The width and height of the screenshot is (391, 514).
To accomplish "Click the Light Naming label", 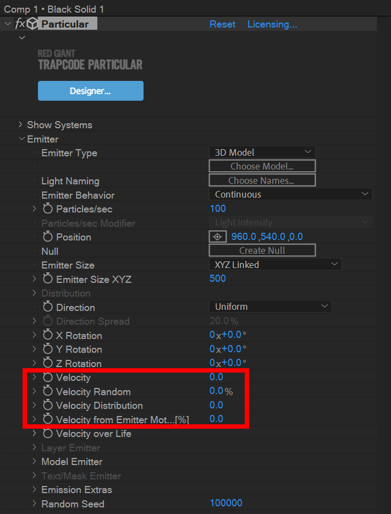I will (70, 181).
